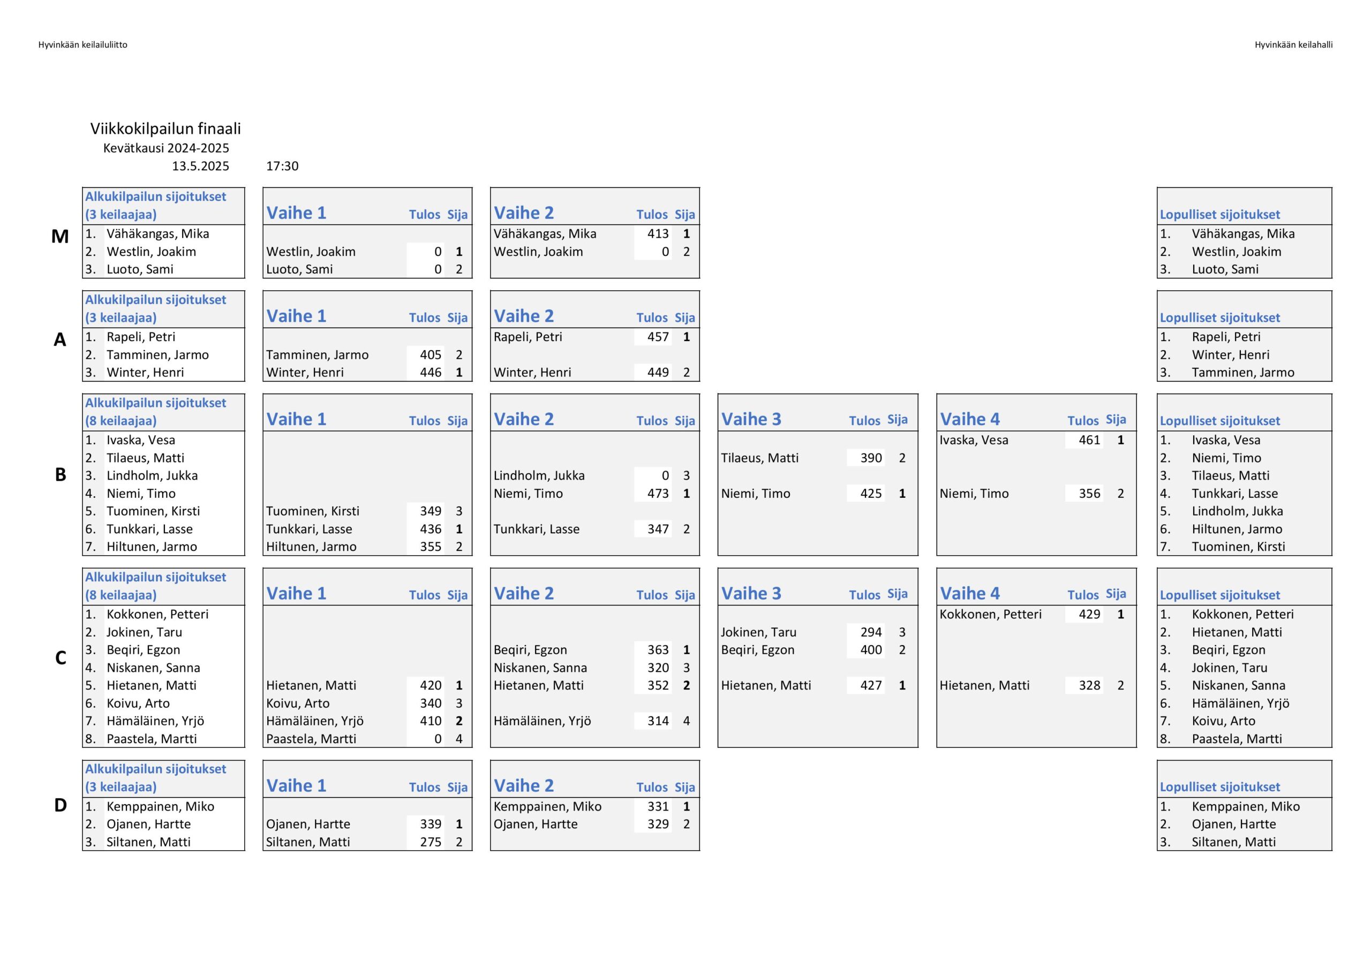Click 'Alkukilpailun sijoitukset' heading in class B
Image resolution: width=1371 pixels, height=969 pixels.
(155, 403)
